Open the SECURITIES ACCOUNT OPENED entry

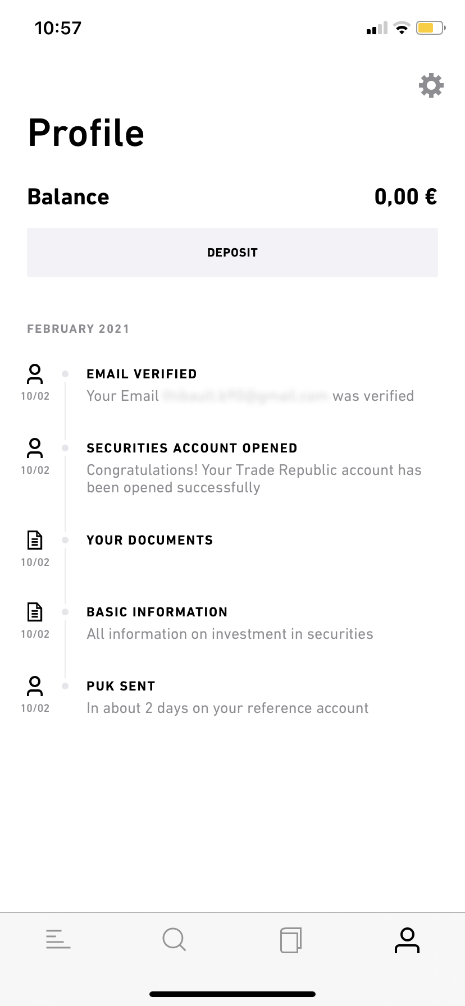192,449
